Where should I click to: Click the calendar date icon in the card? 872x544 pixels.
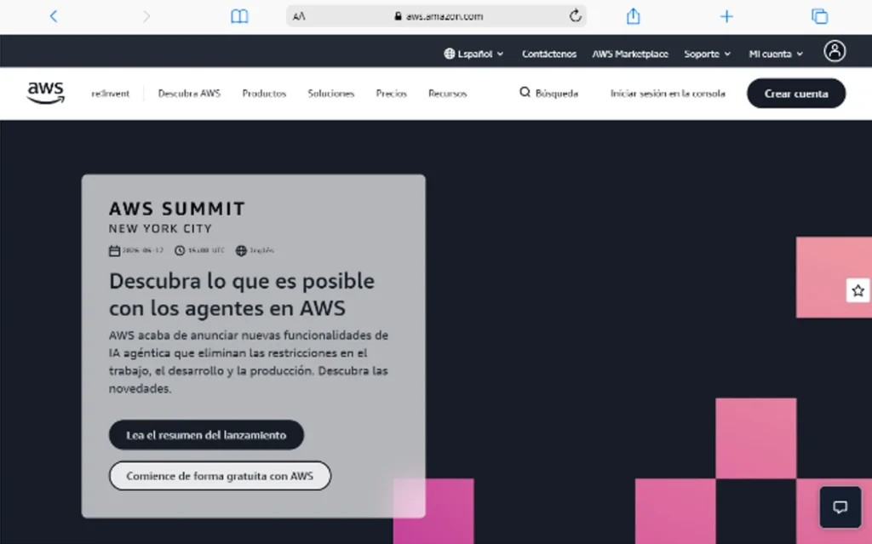click(114, 251)
